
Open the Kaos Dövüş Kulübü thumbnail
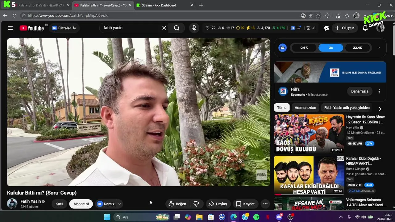point(309,134)
